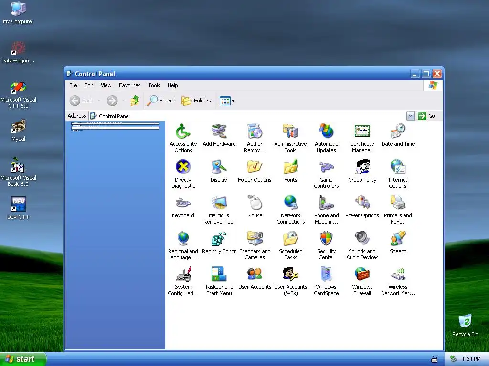
Task: Select My Computer desktop icon
Action: point(18,13)
